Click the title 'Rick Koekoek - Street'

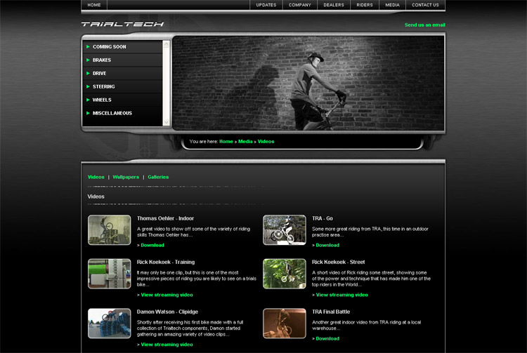click(339, 262)
